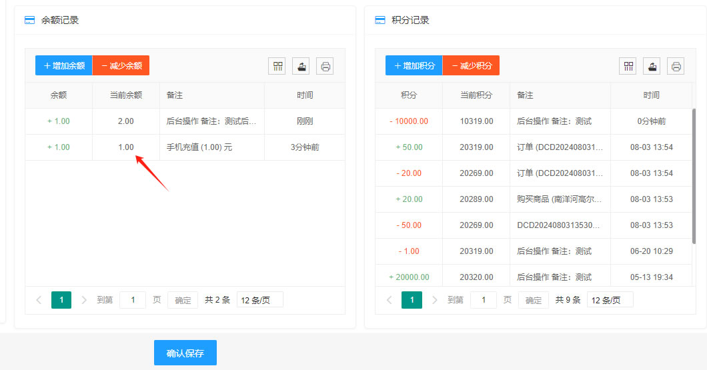Screen dimensions: 707x370
Task: Click the 20289.00 current points cell
Action: click(476, 199)
